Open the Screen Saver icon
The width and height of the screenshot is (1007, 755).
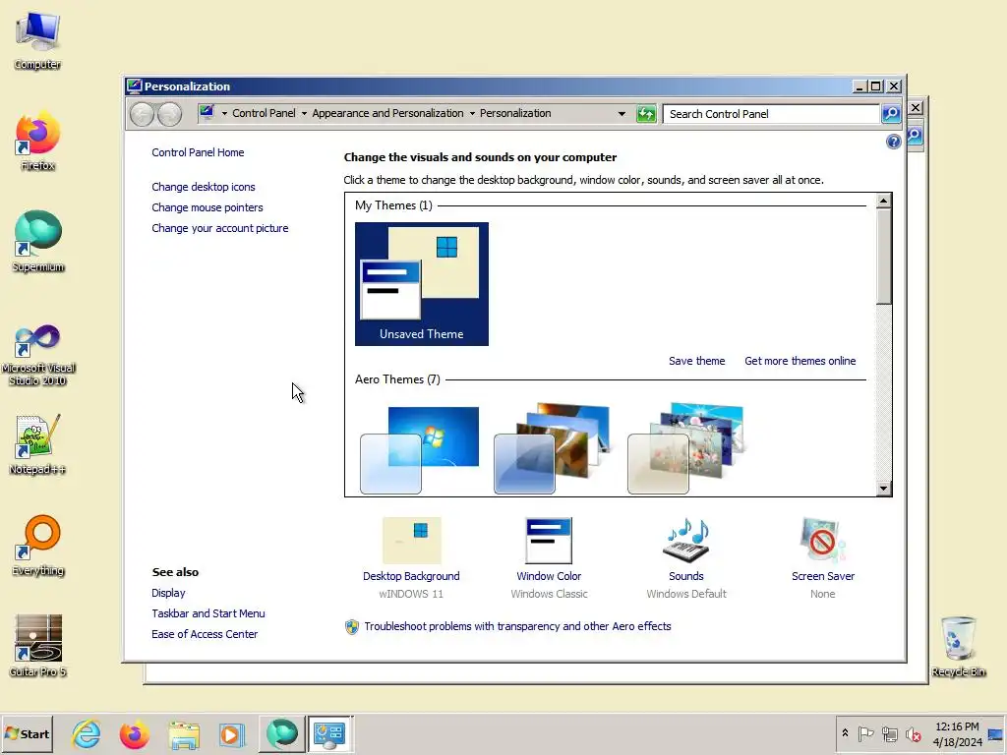click(823, 540)
